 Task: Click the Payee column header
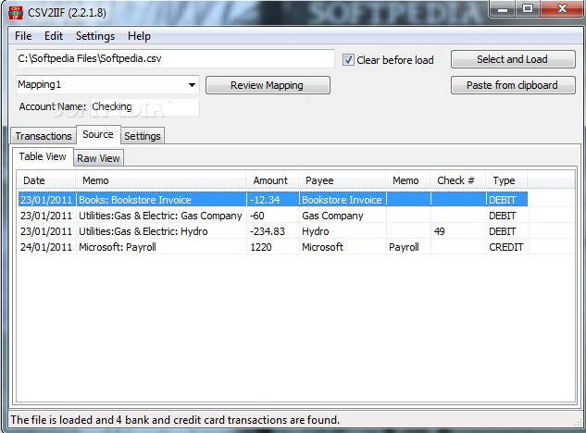(342, 180)
